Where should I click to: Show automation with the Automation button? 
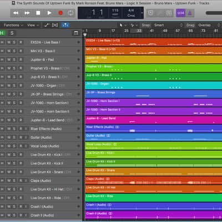47,25
